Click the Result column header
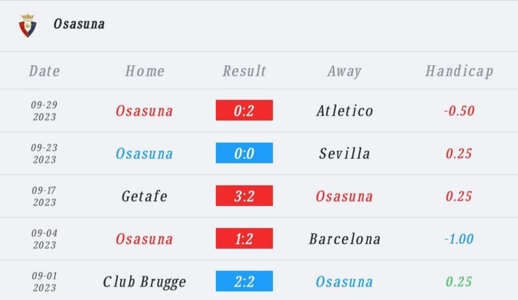518x300 pixels. pyautogui.click(x=244, y=71)
